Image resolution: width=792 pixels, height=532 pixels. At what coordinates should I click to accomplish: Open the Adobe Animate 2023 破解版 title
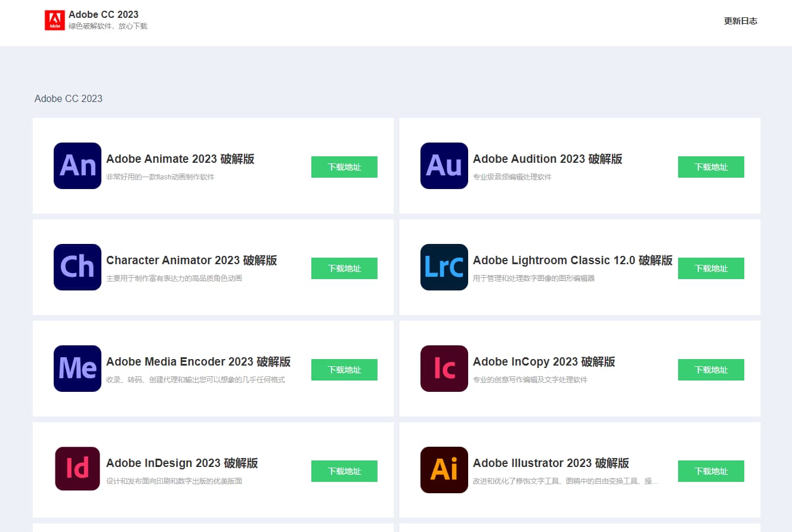pyautogui.click(x=180, y=159)
